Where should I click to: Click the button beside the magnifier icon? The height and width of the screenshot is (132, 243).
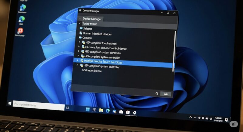166,94
